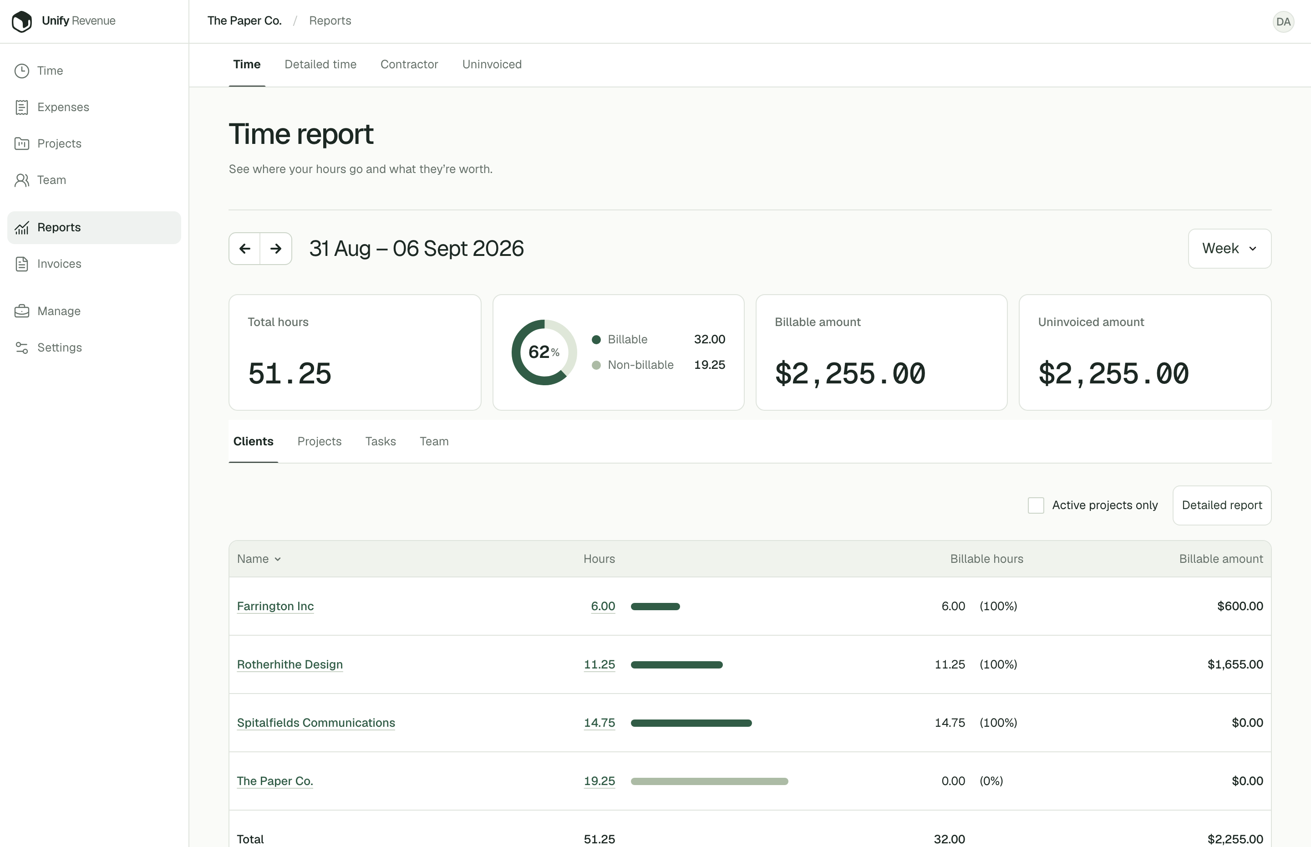Click the Reports breadcrumb
This screenshot has height=847, width=1311.
(x=330, y=21)
